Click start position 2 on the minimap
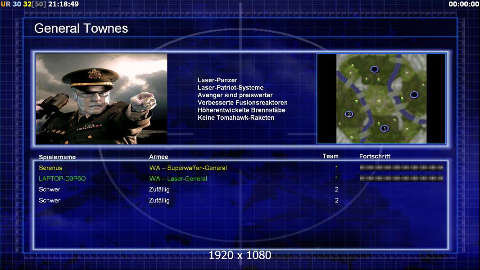480x270 pixels. point(349,114)
